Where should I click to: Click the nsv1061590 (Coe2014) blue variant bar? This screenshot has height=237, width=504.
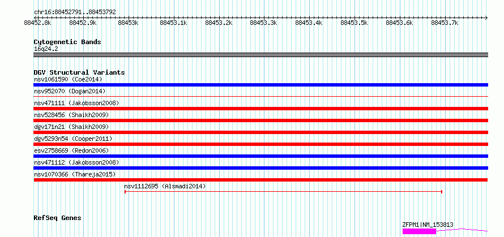[260, 85]
